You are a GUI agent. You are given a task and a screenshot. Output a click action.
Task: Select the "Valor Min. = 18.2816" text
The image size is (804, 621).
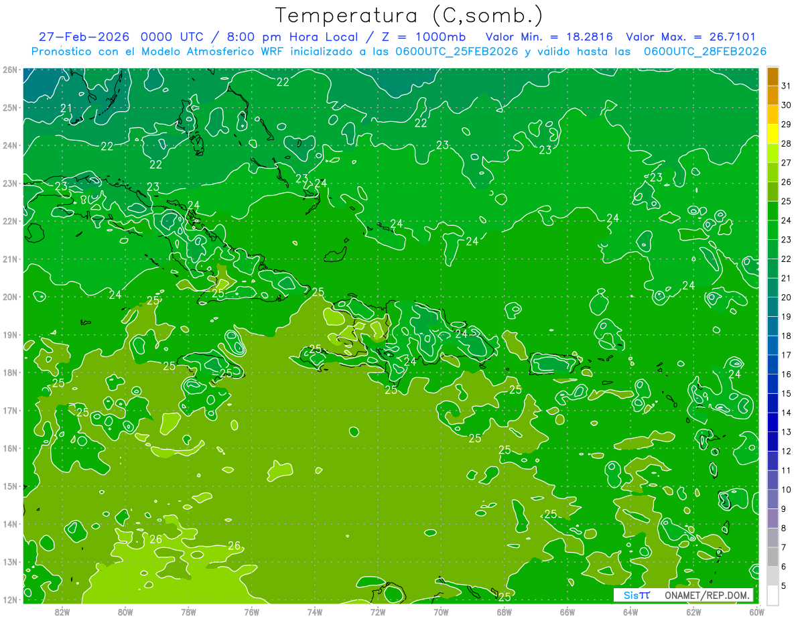549,37
